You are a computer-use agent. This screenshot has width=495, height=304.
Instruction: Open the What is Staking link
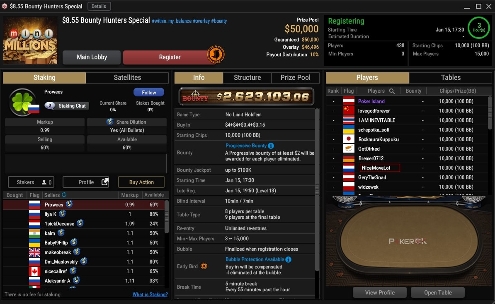[x=150, y=294]
